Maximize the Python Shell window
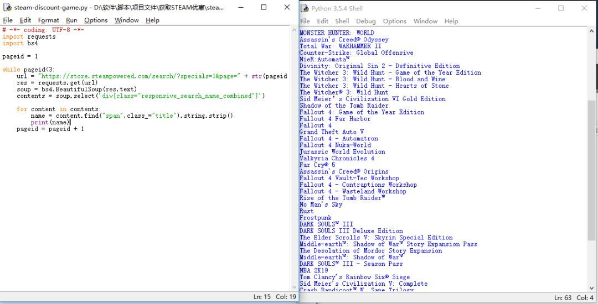The width and height of the screenshot is (598, 304). click(561, 8)
